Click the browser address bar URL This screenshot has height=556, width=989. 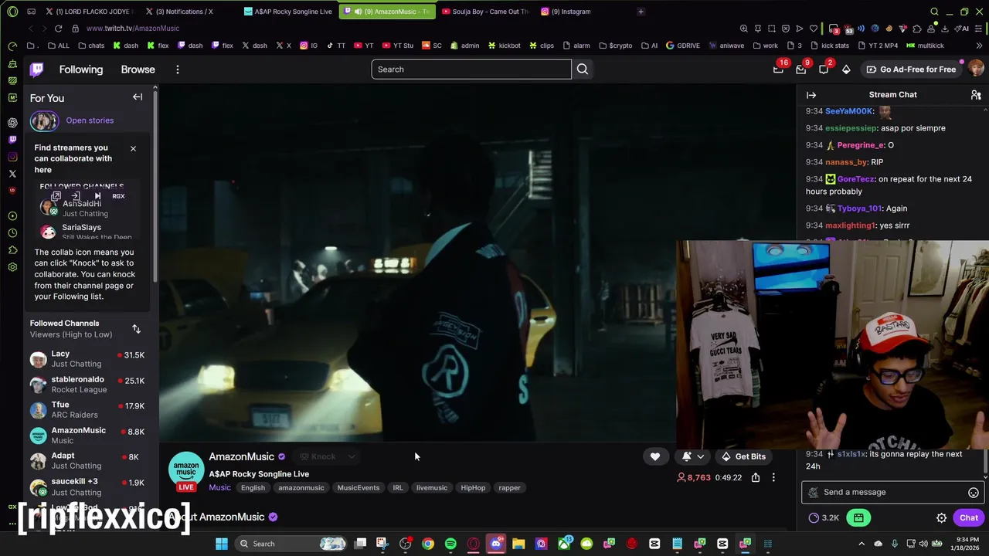pos(133,29)
